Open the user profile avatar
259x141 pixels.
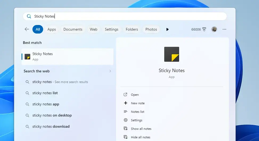[x=214, y=29]
